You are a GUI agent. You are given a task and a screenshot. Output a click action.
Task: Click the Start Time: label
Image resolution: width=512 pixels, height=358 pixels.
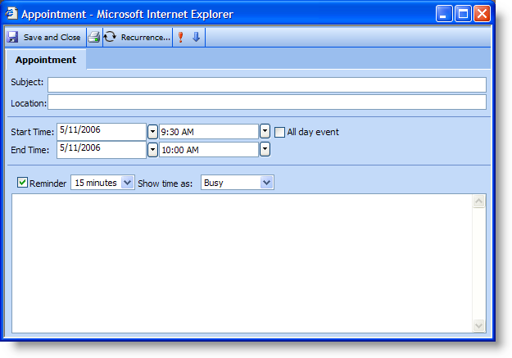pos(32,132)
